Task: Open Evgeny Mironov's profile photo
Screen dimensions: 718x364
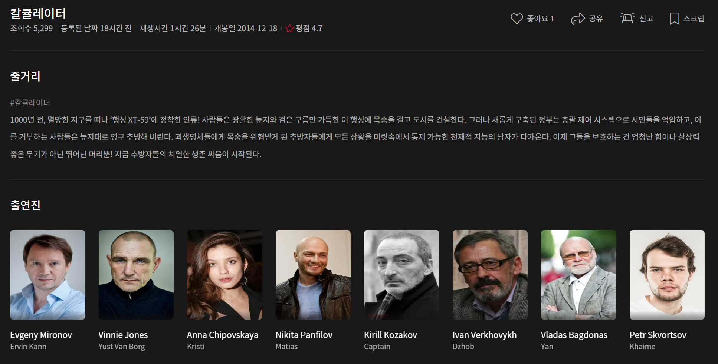Action: pyautogui.click(x=47, y=275)
